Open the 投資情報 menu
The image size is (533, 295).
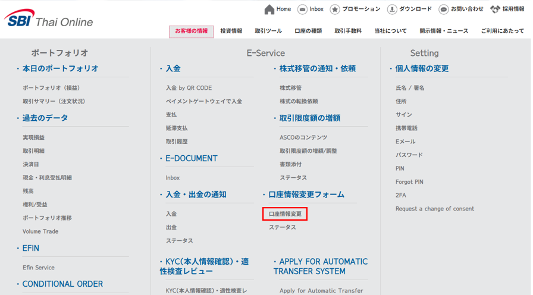[x=231, y=31]
